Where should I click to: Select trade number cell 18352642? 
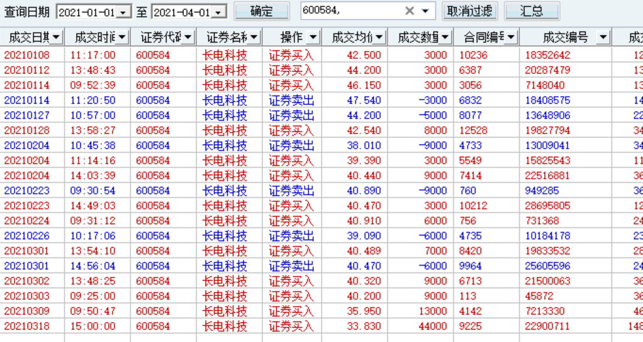pos(548,55)
